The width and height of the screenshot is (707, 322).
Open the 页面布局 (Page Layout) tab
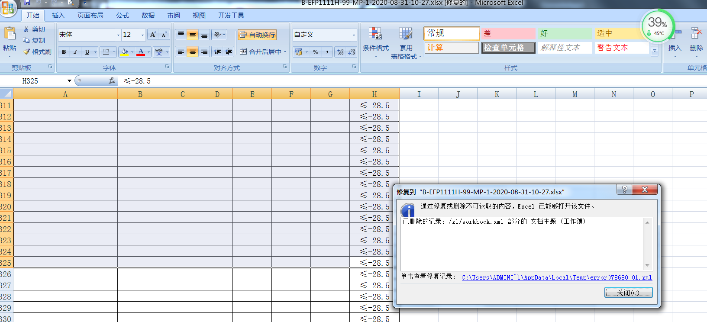[90, 15]
